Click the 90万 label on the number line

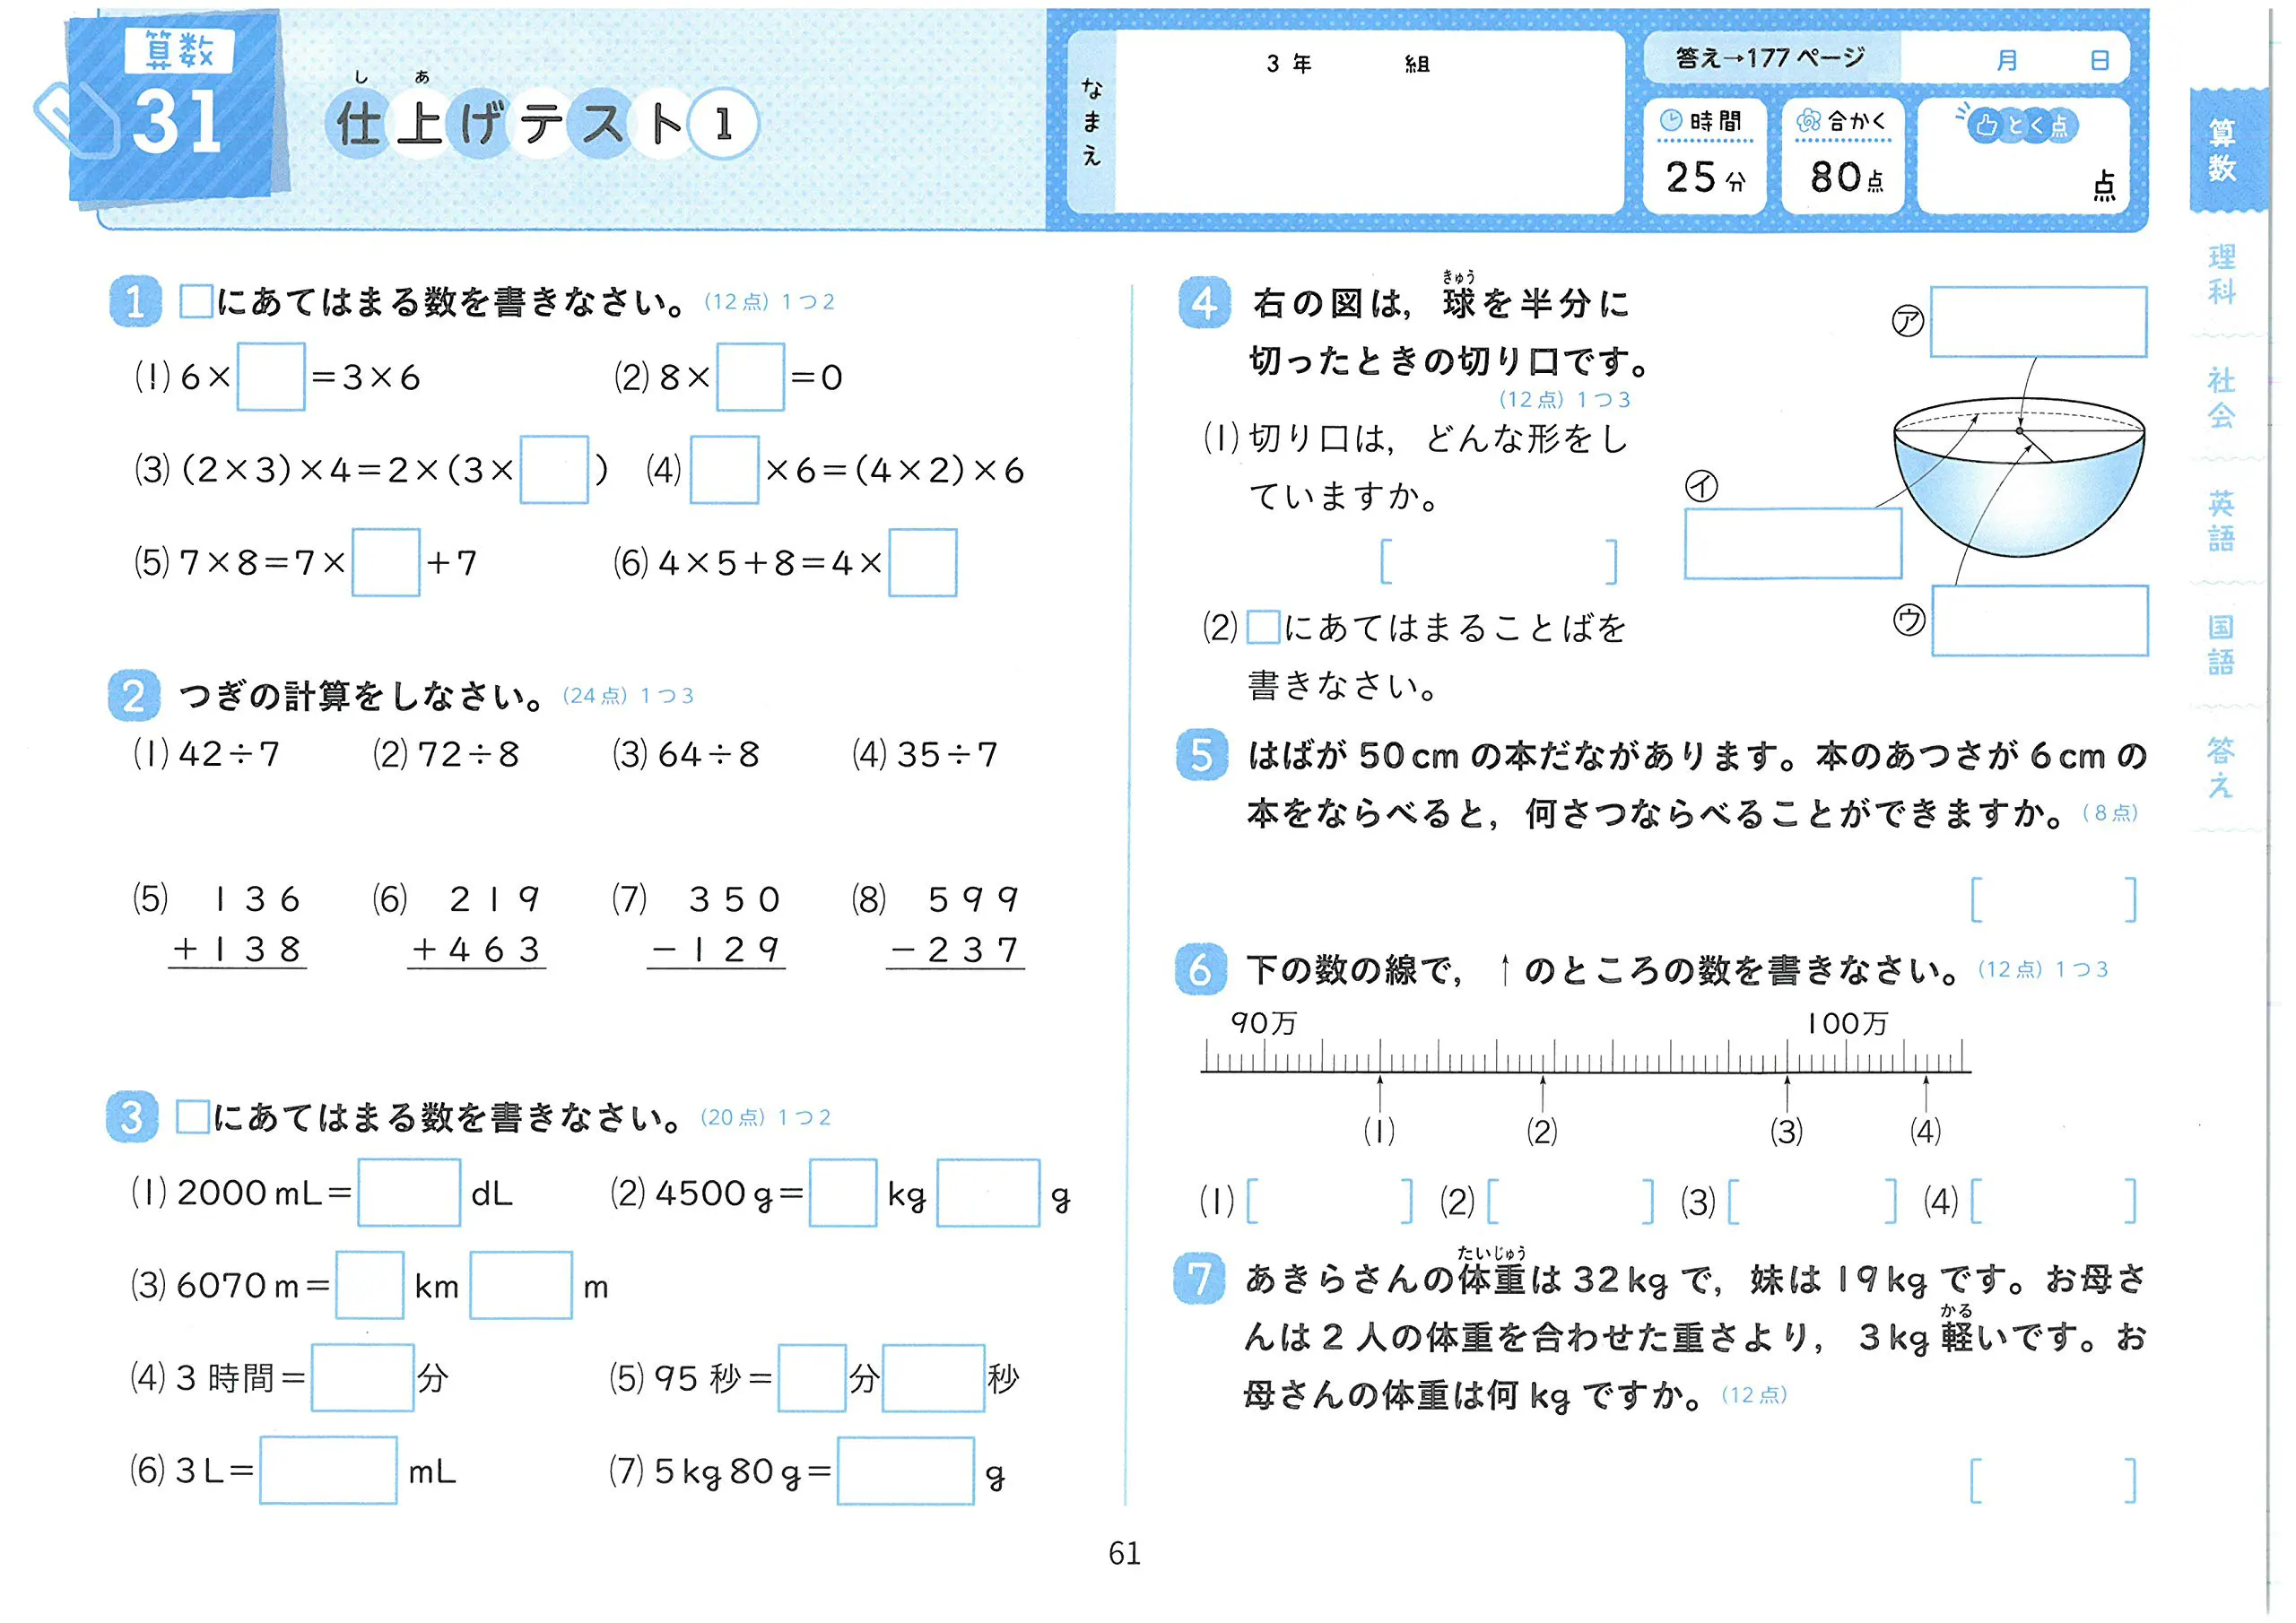(1262, 1023)
